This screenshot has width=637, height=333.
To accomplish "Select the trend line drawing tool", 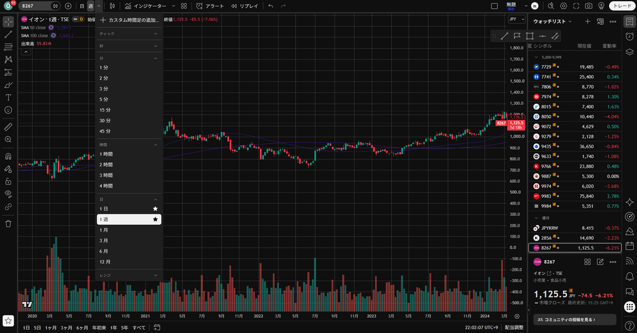I will click(x=8, y=35).
